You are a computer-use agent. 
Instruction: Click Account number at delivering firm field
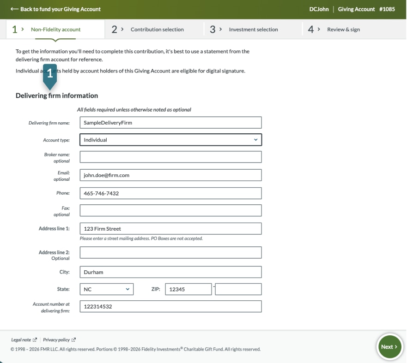(170, 306)
